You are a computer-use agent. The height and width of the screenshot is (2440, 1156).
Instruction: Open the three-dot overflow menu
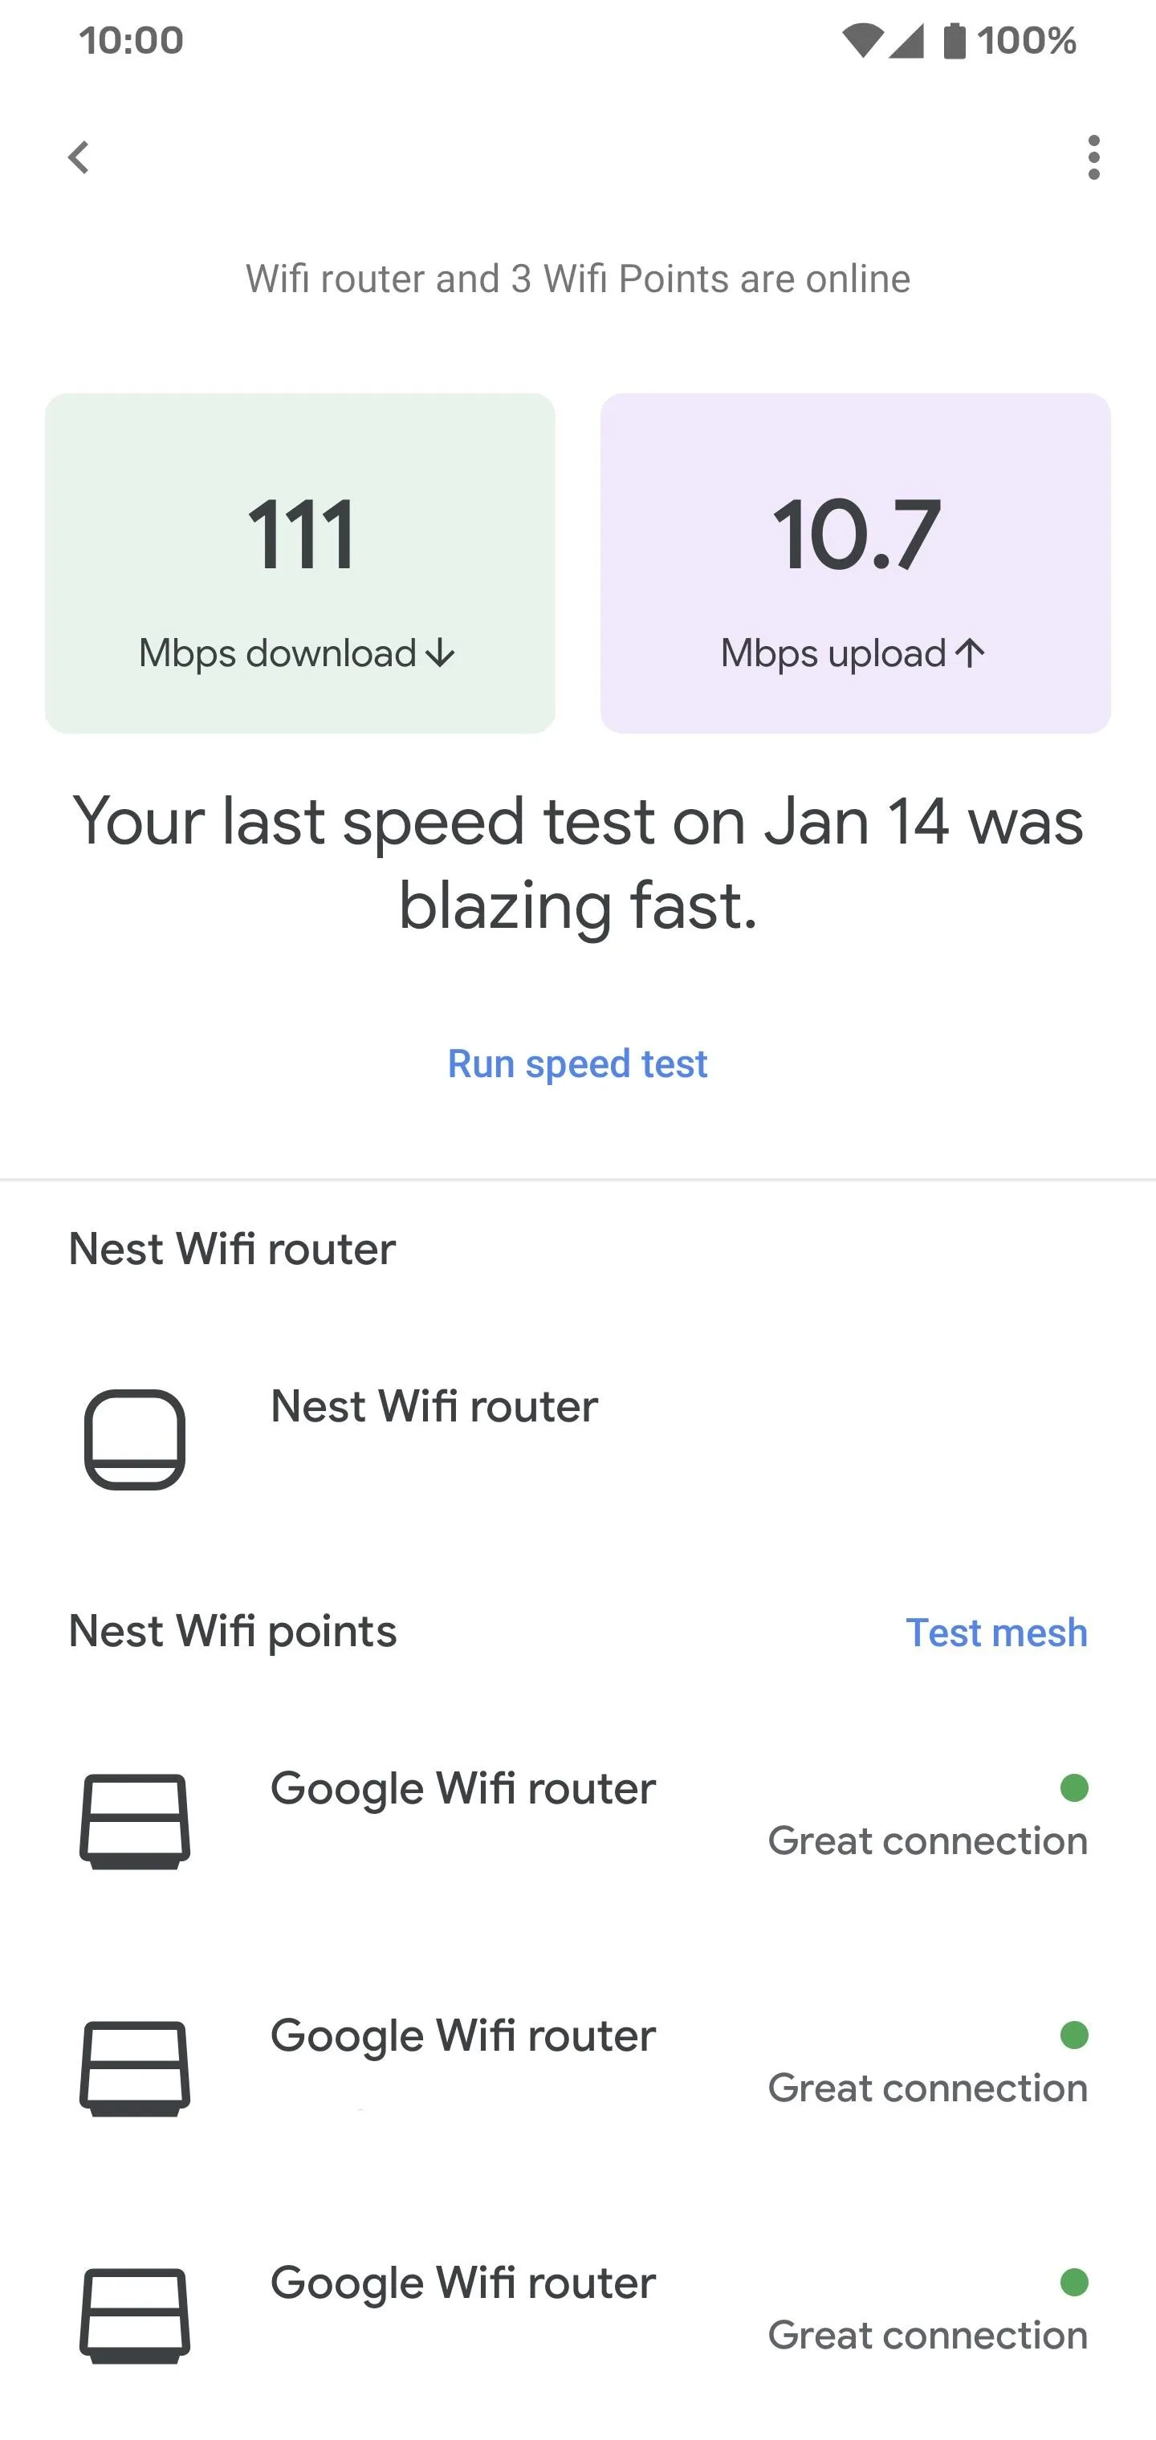[x=1093, y=157]
